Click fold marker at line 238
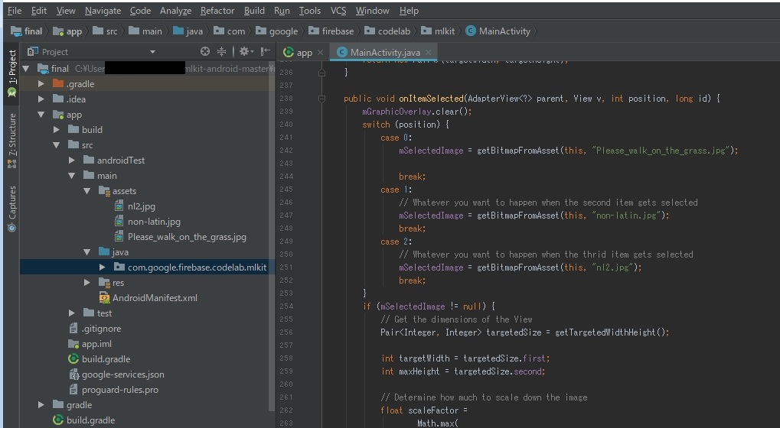The height and width of the screenshot is (428, 780). click(x=321, y=99)
